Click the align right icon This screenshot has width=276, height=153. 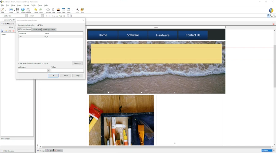(71, 16)
